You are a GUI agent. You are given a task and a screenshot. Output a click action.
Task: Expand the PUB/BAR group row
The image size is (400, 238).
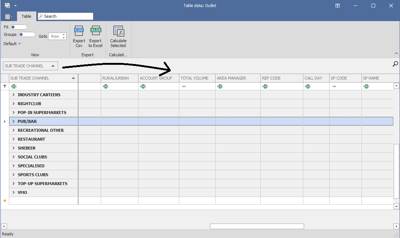(13, 121)
